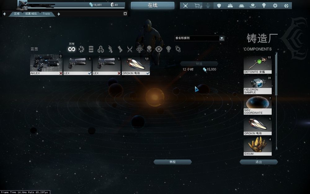This screenshot has width=310, height=194.
Task: Open the 教程 tutorial button
Action: [x=173, y=162]
